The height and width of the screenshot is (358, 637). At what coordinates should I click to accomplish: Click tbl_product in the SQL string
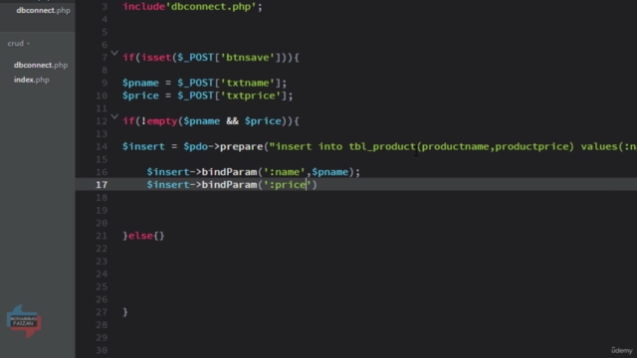point(382,146)
